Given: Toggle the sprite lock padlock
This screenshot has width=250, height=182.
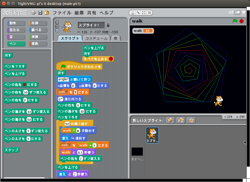Looking at the screenshot, I should [108, 25].
